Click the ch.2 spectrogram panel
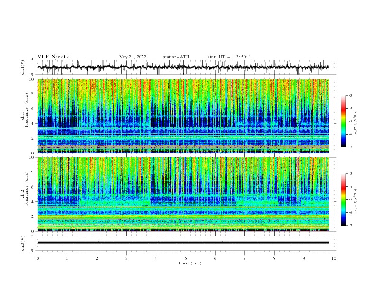The image size is (376, 290). pyautogui.click(x=183, y=194)
